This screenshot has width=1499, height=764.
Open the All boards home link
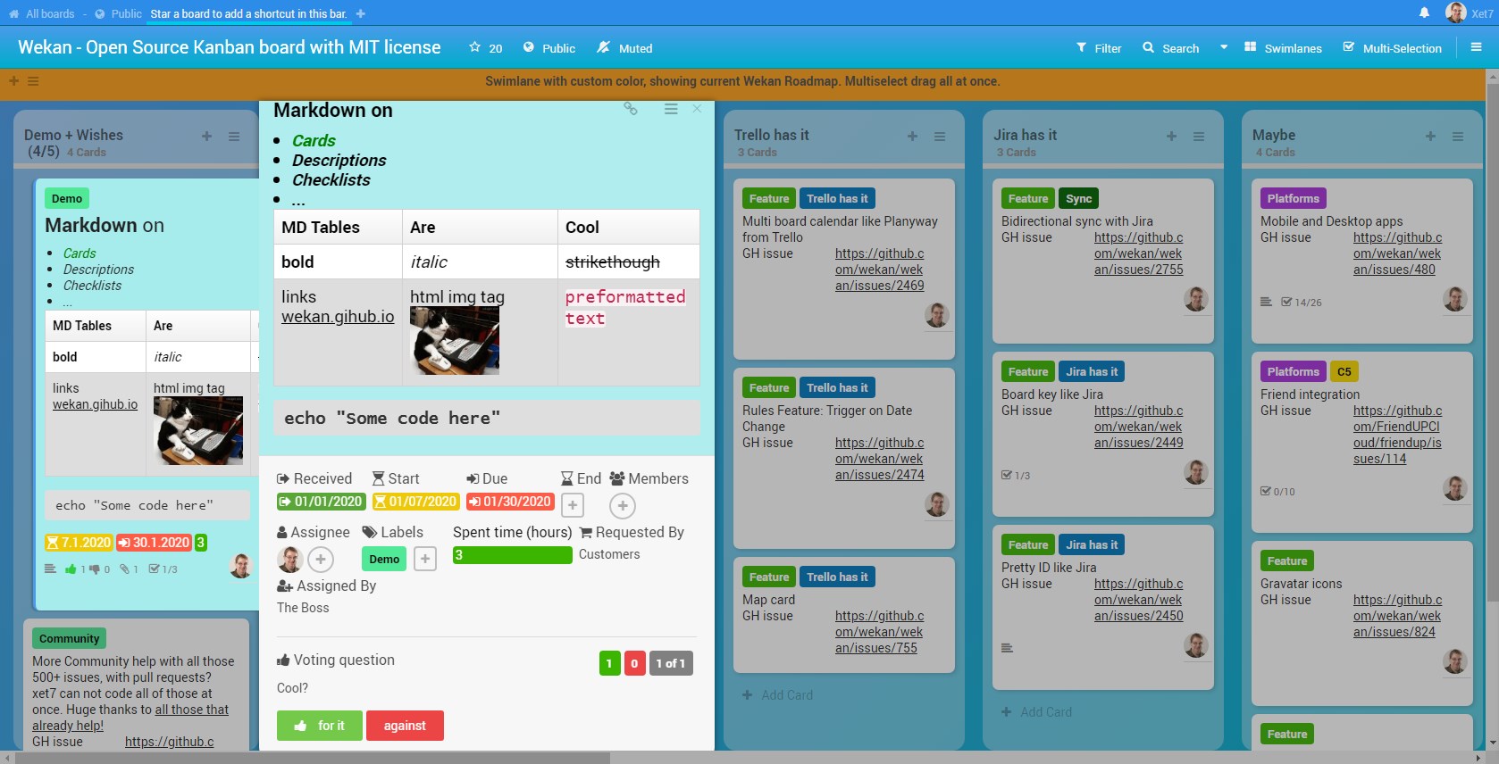click(x=41, y=13)
